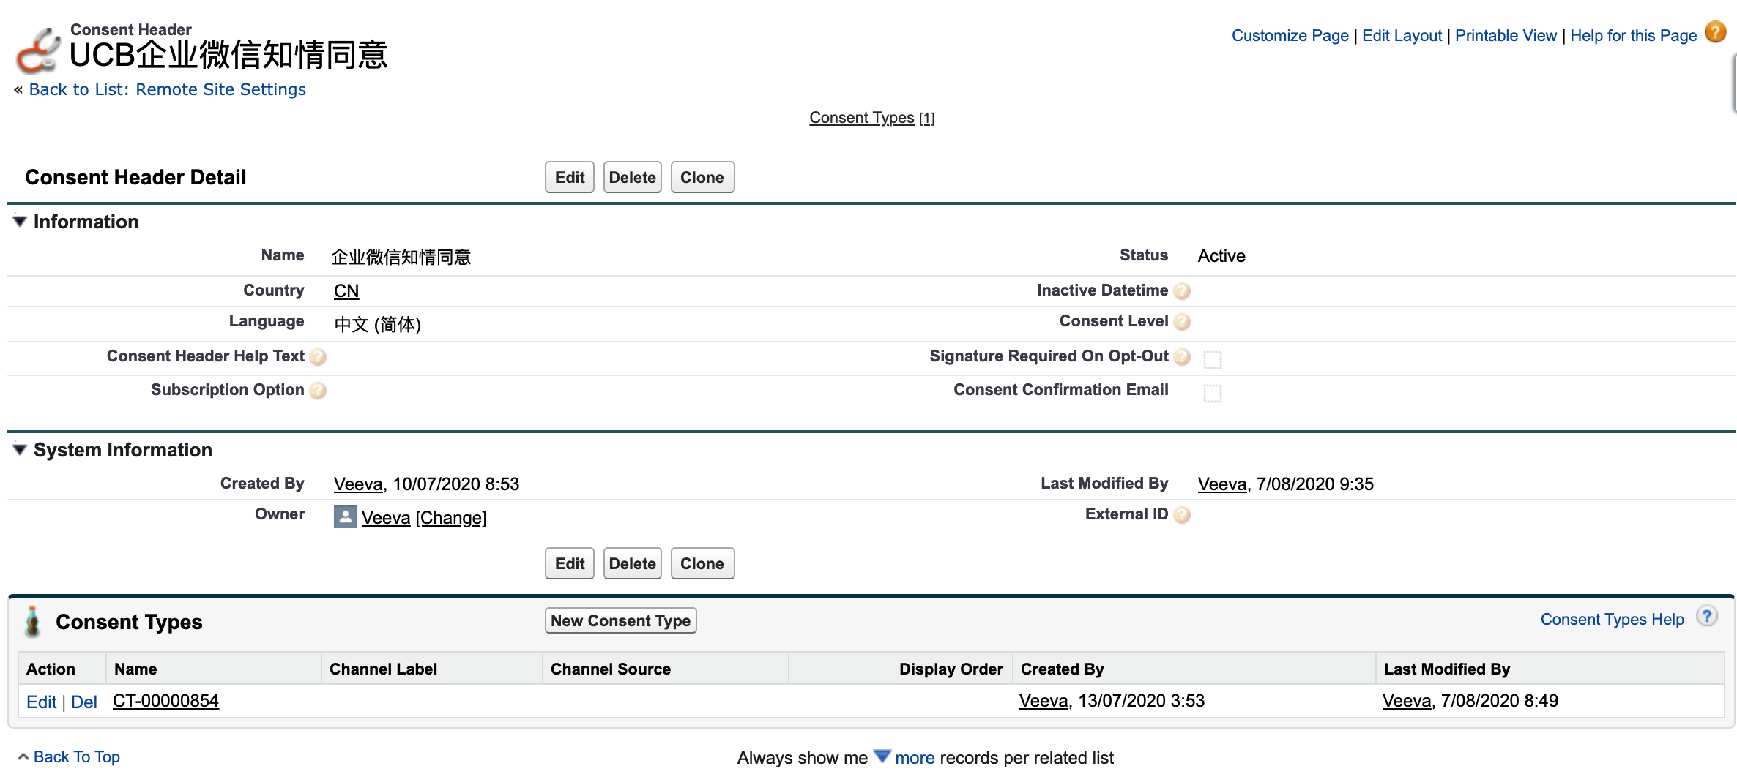Toggle Signature Required On Opt-Out checkbox
This screenshot has height=774, width=1737.
click(x=1213, y=359)
